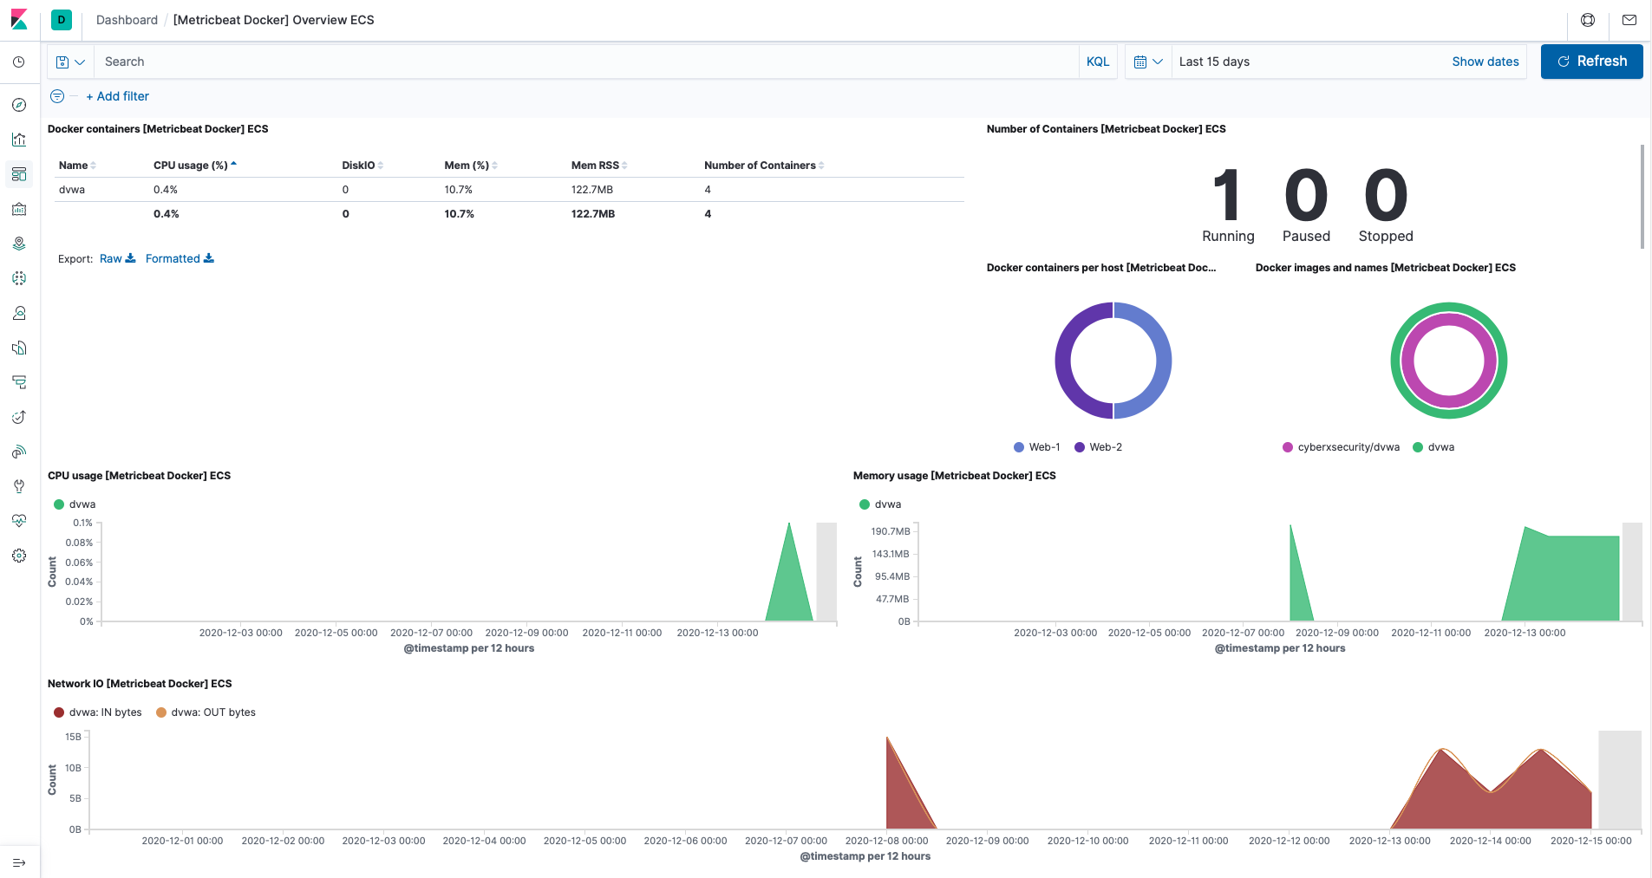
Task: Open the filter options icon beside Add filter
Action: (57, 96)
